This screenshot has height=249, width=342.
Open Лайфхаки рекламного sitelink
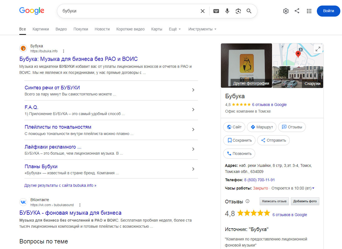click(53, 147)
